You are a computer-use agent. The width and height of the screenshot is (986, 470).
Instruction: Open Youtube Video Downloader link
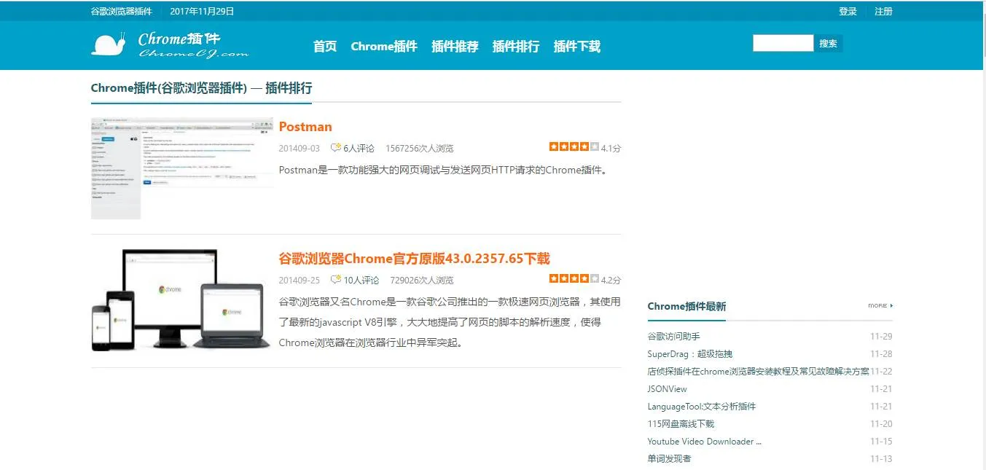coord(704,442)
